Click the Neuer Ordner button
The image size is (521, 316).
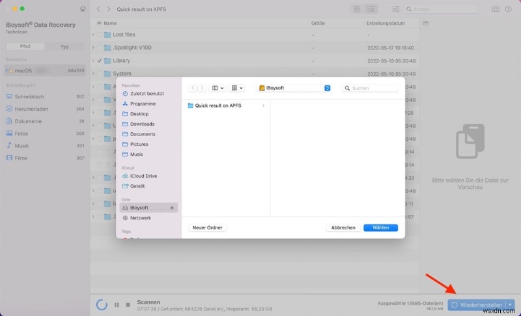(x=207, y=227)
